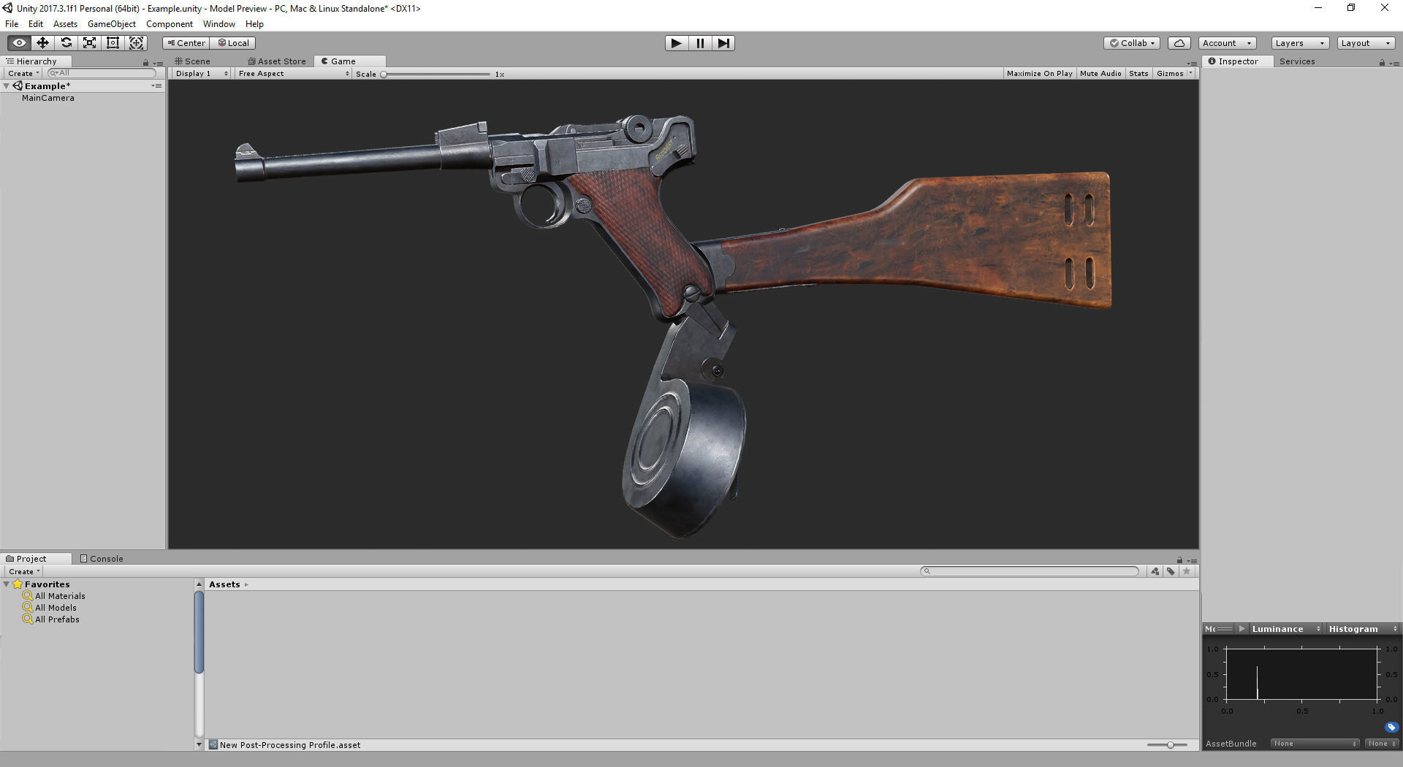Select MainCamera in Hierarchy
This screenshot has height=767, width=1403.
point(48,98)
